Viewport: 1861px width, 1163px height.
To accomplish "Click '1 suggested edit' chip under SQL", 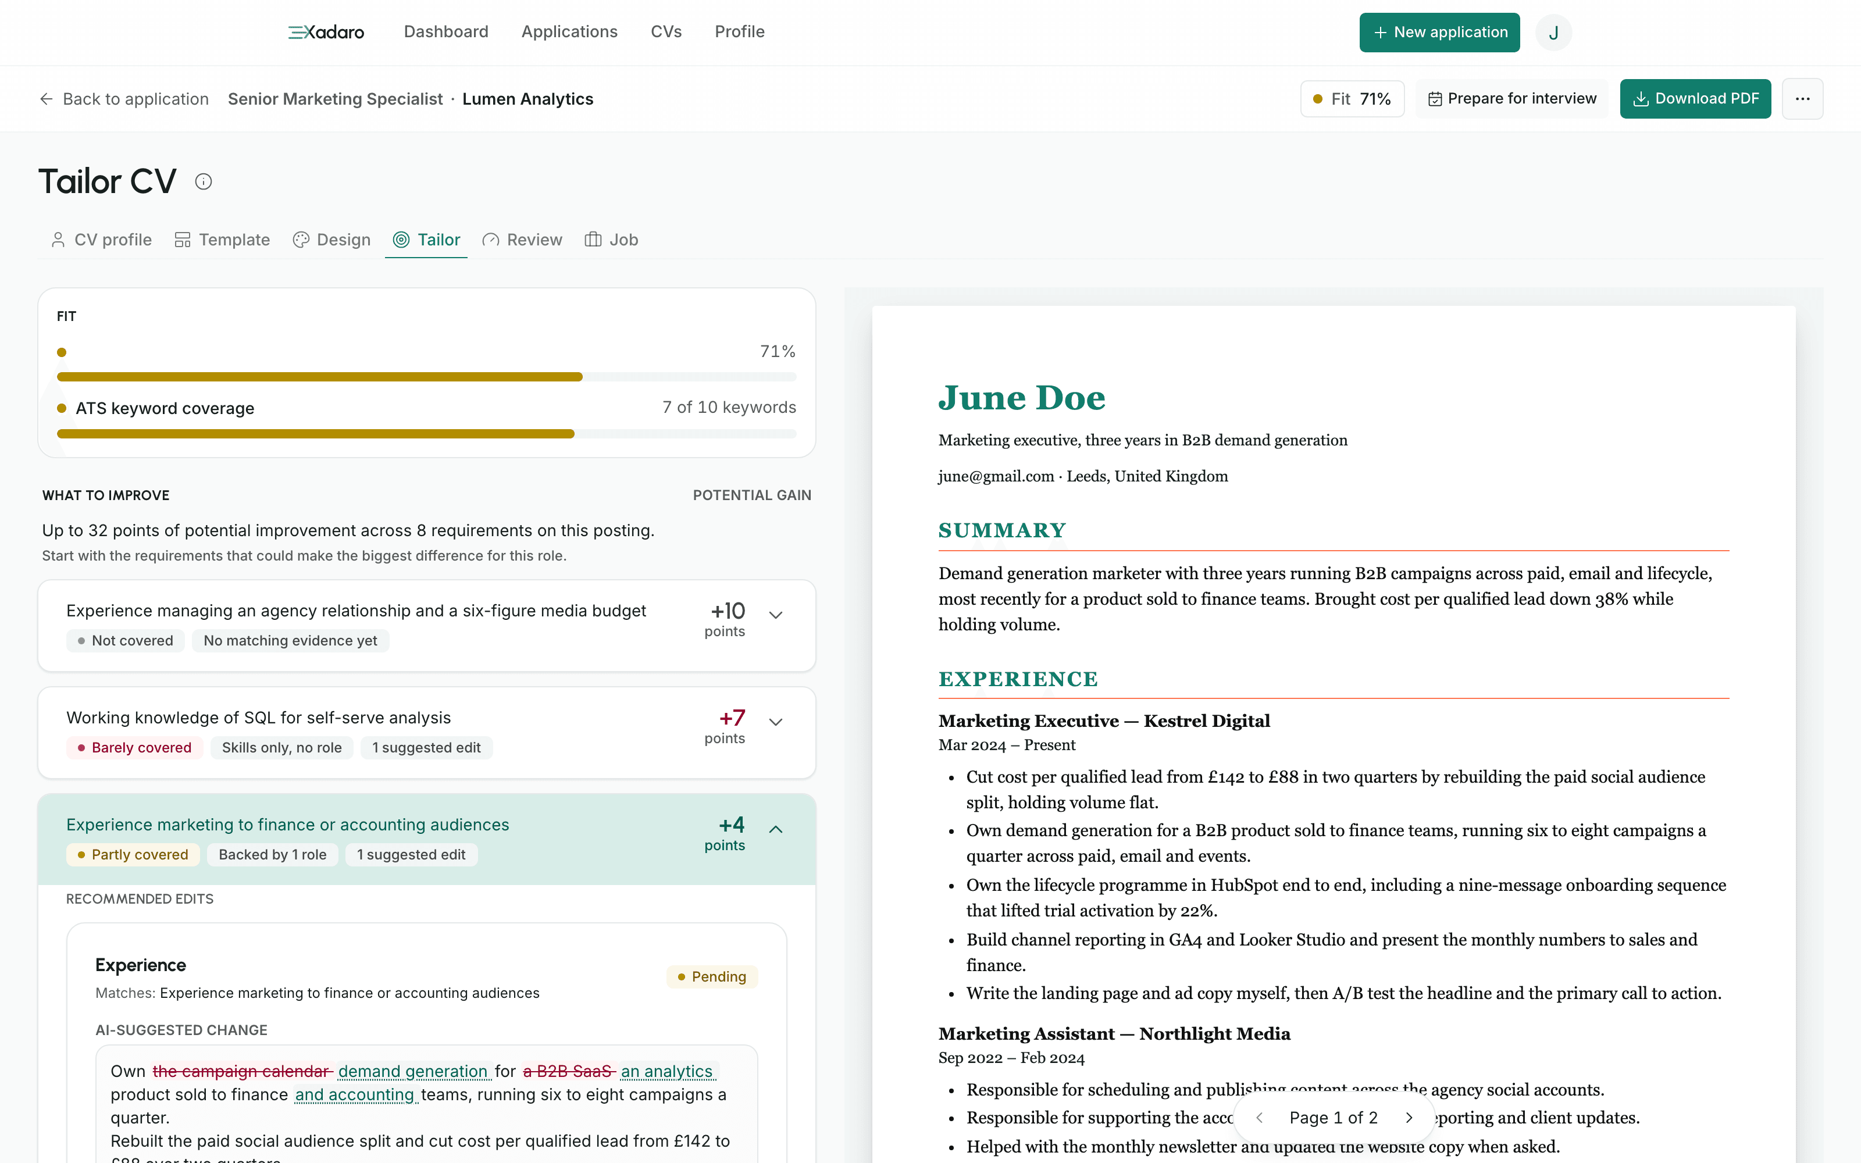I will pyautogui.click(x=427, y=748).
